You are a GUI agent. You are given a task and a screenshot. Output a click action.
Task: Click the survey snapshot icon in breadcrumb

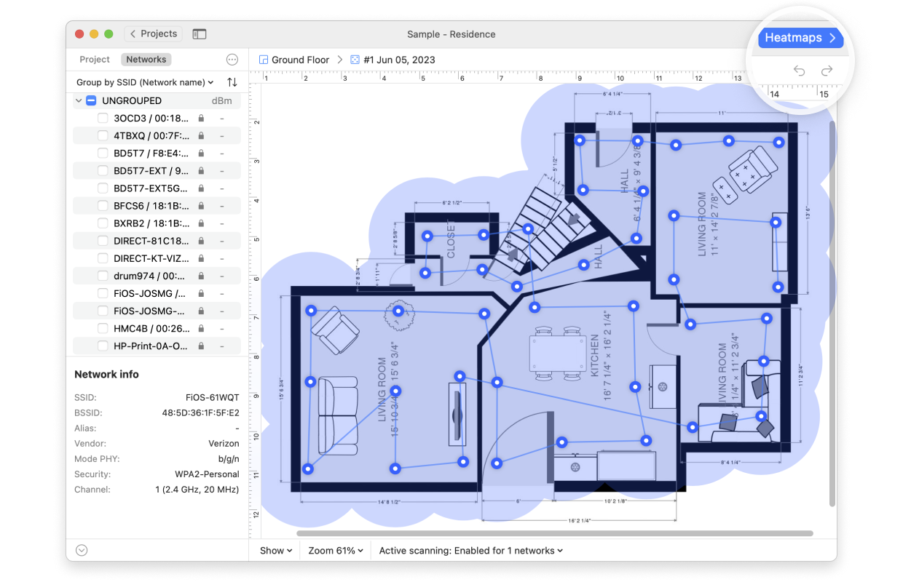[x=355, y=60]
